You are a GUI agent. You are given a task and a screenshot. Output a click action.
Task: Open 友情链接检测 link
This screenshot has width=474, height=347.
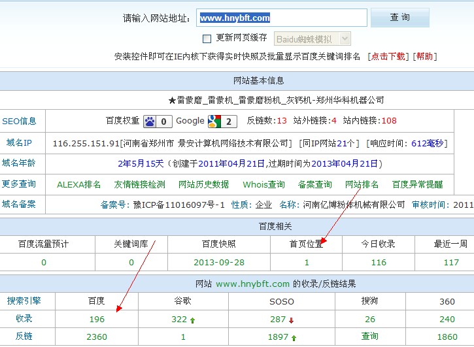[139, 185]
